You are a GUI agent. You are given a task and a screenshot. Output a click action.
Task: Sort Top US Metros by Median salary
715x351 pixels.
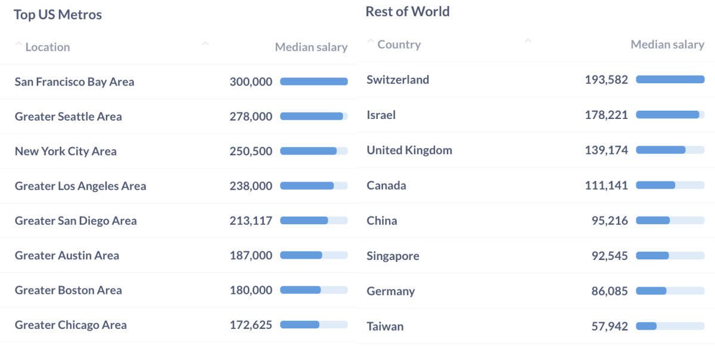tap(311, 47)
